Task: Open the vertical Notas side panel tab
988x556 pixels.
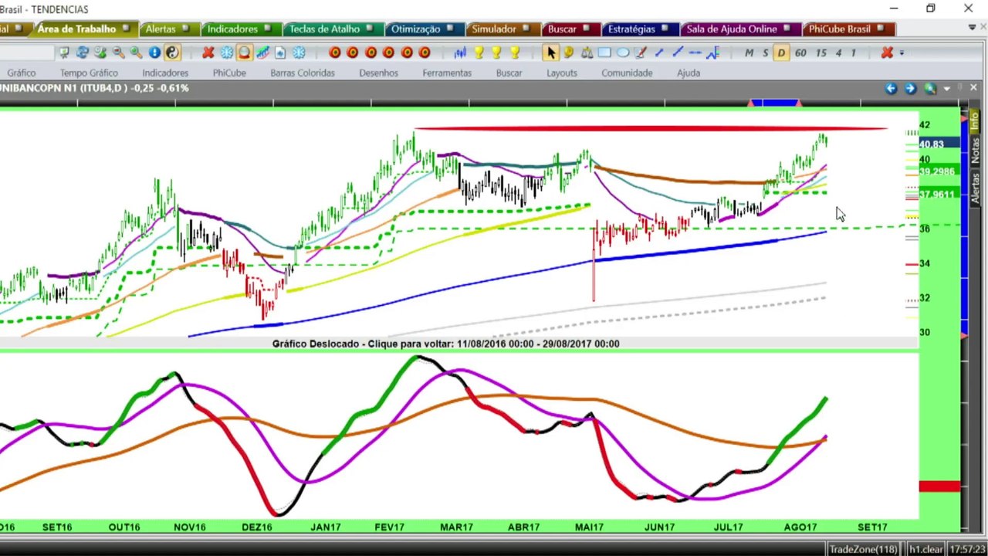Action: (975, 151)
